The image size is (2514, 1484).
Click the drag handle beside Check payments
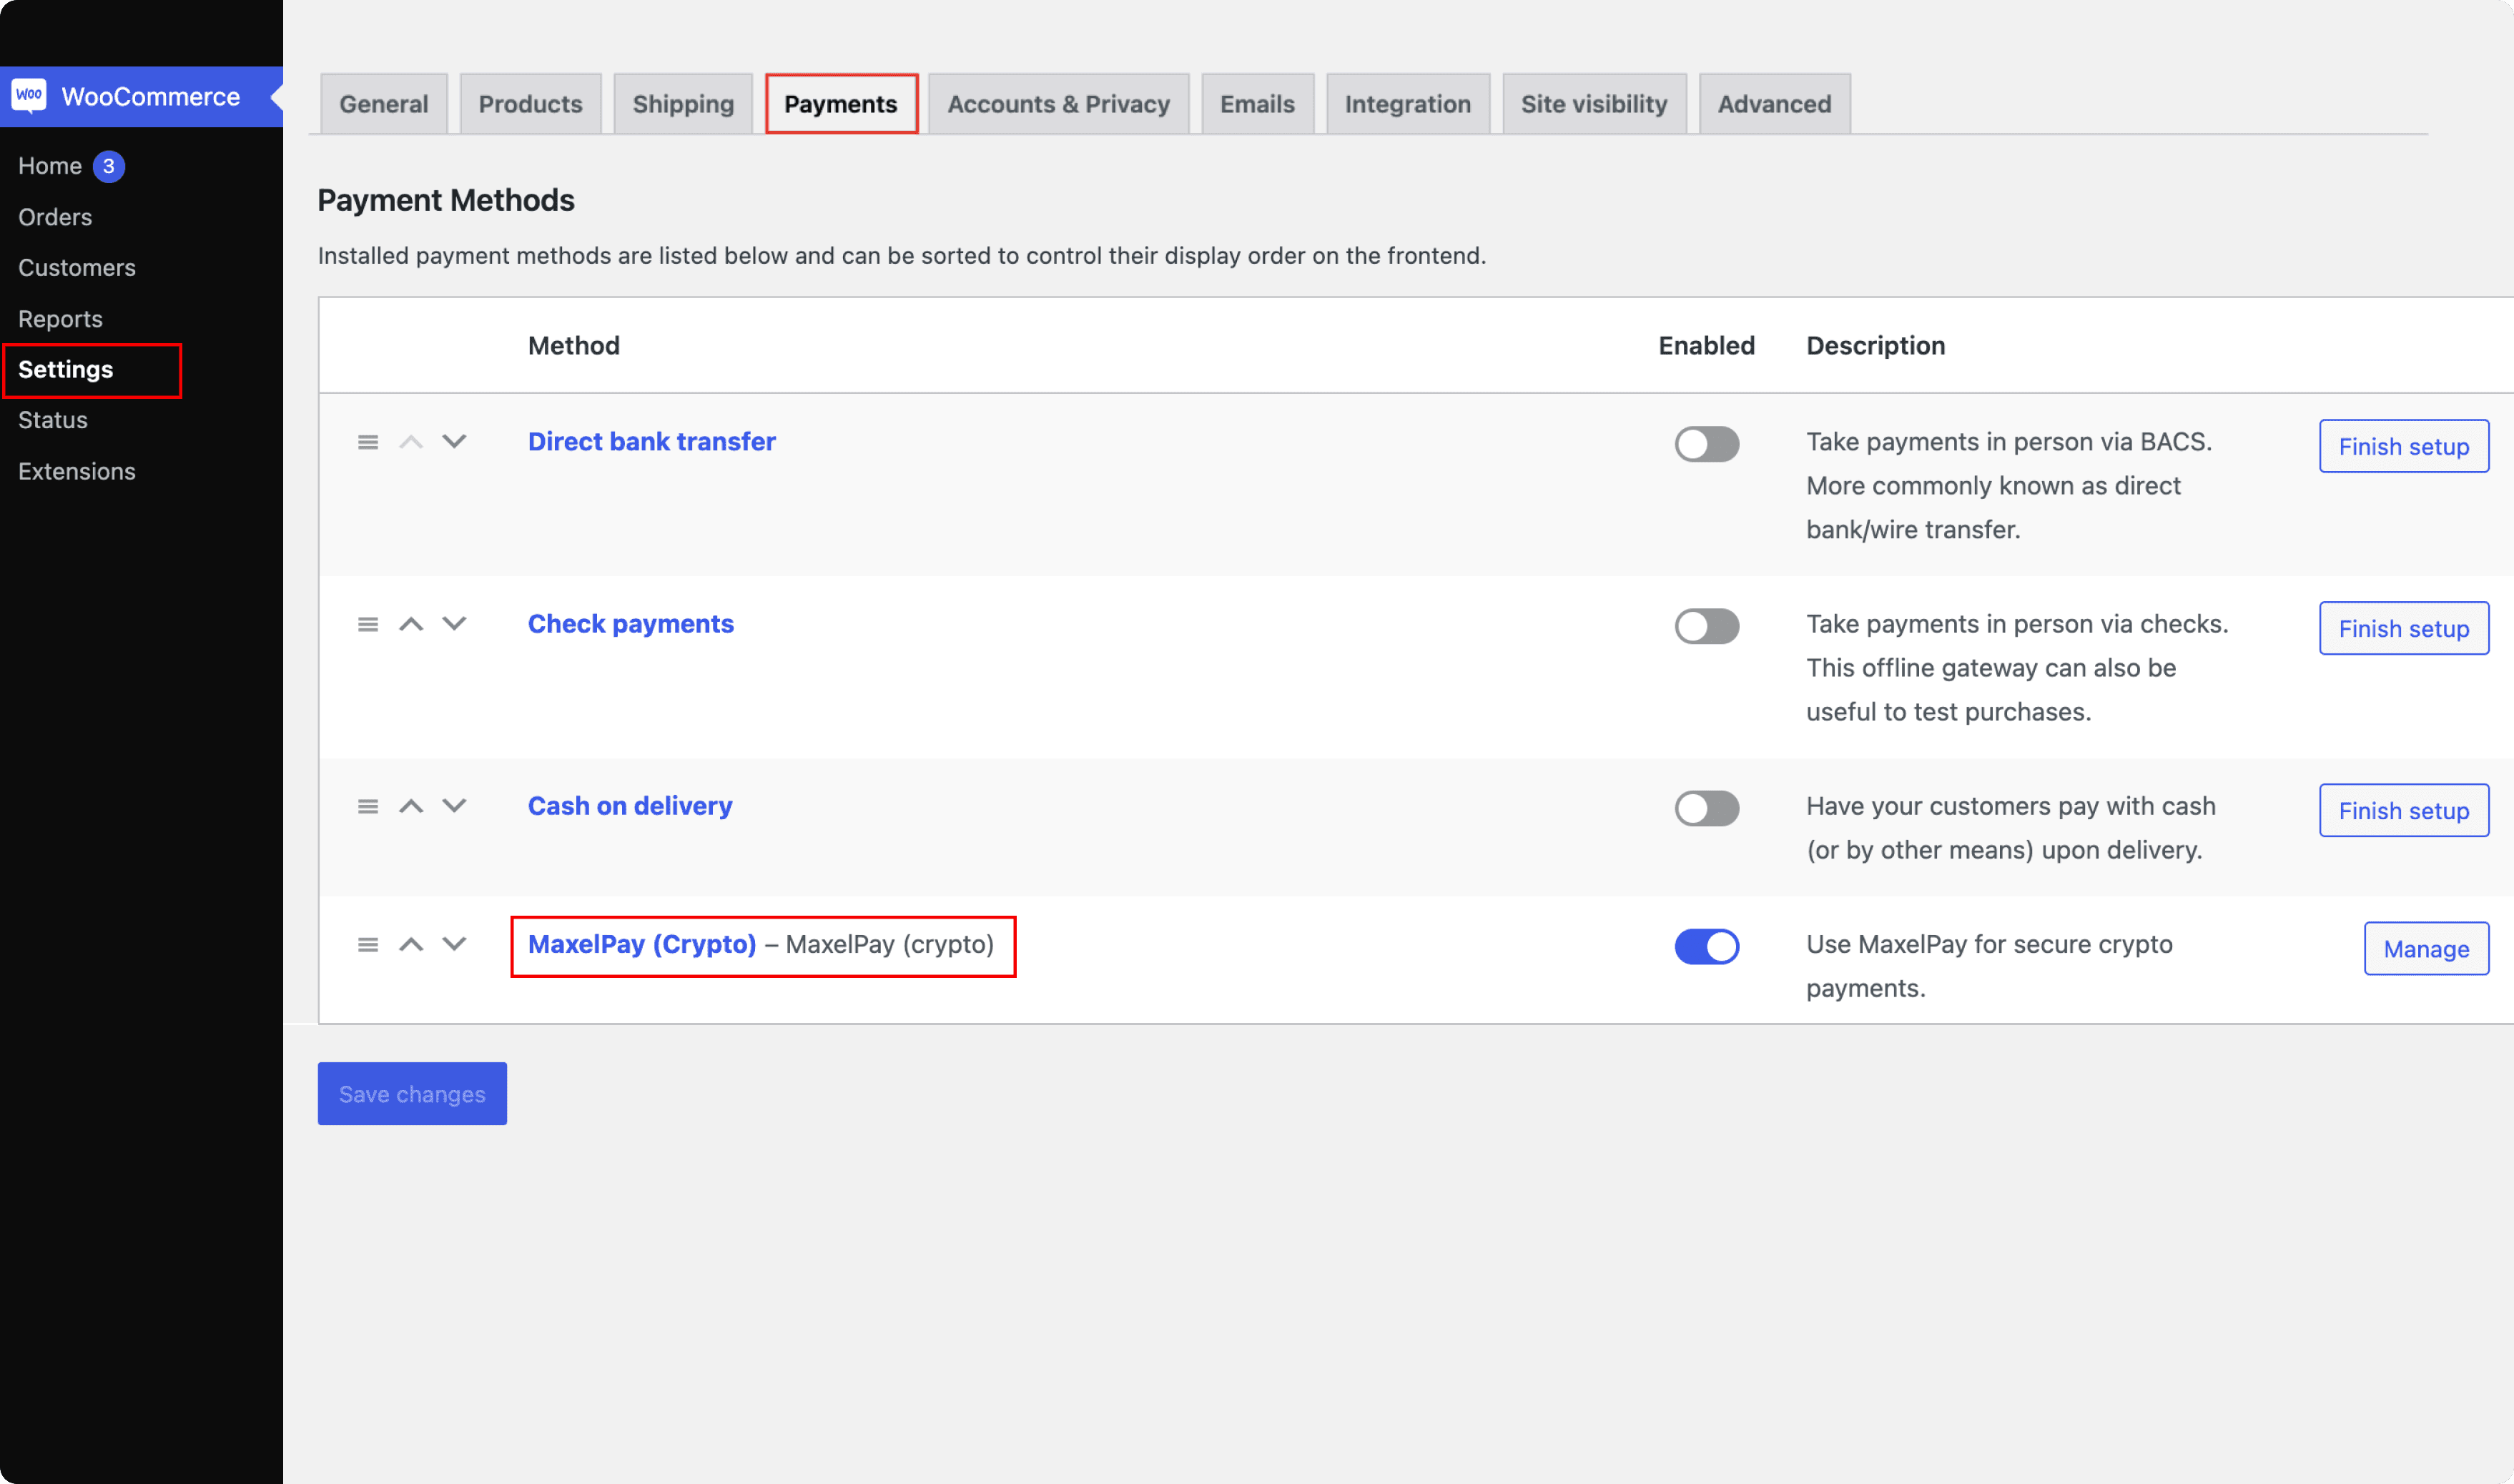367,624
